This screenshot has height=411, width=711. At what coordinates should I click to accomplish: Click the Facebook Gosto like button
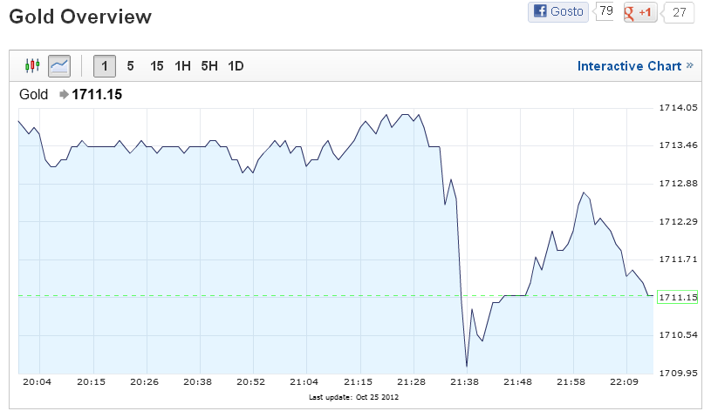558,11
